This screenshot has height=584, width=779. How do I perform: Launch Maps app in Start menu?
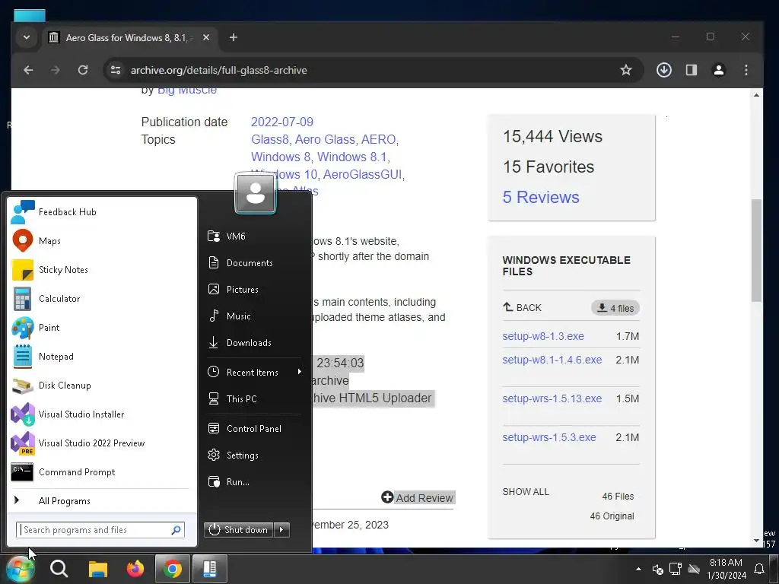tap(102, 241)
